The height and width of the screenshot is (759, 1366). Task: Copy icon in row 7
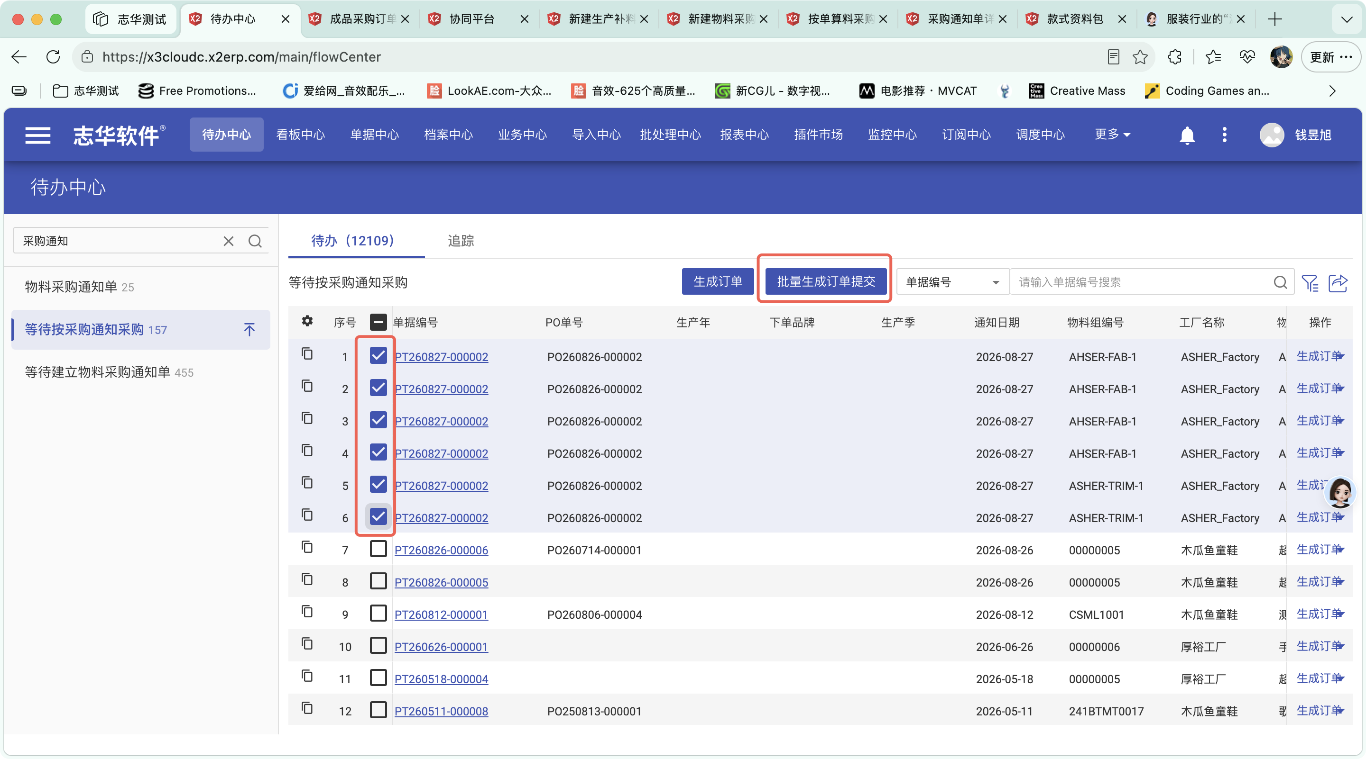click(x=307, y=547)
